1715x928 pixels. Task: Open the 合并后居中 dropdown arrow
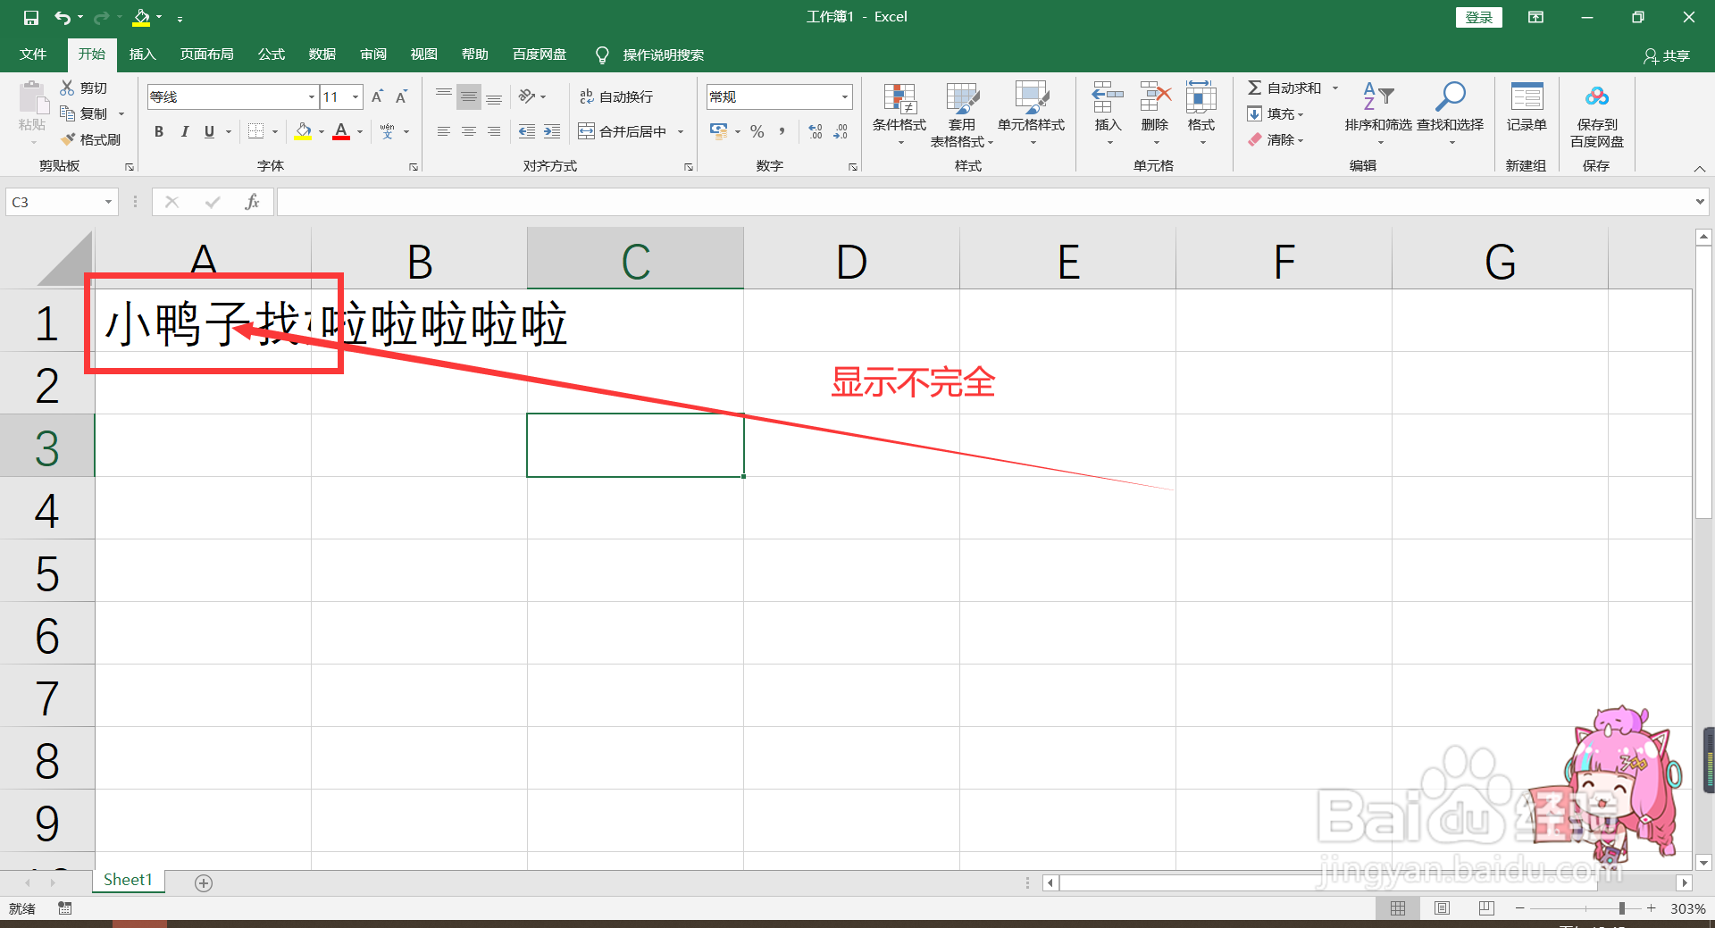click(x=682, y=130)
